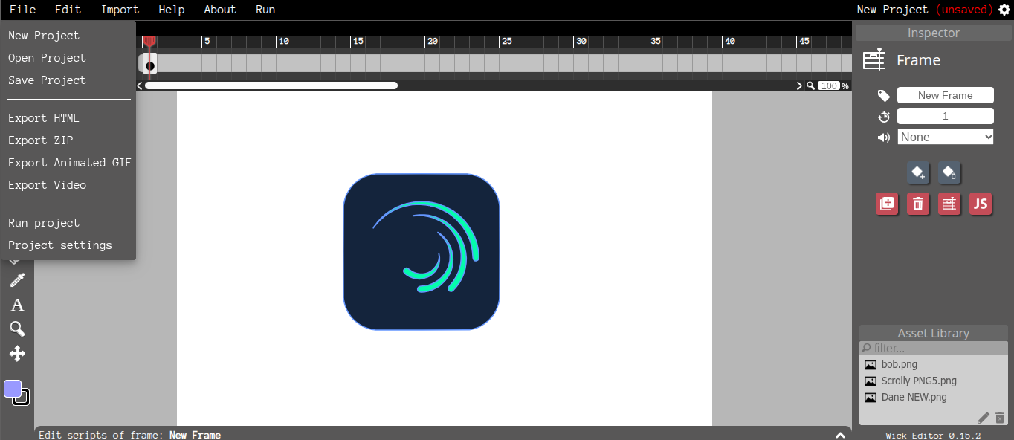Open the Import menu
Image resolution: width=1014 pixels, height=440 pixels.
(120, 10)
